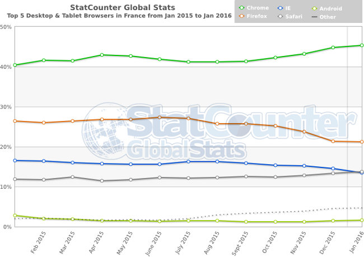Click the Other legend dash icon

click(315, 17)
